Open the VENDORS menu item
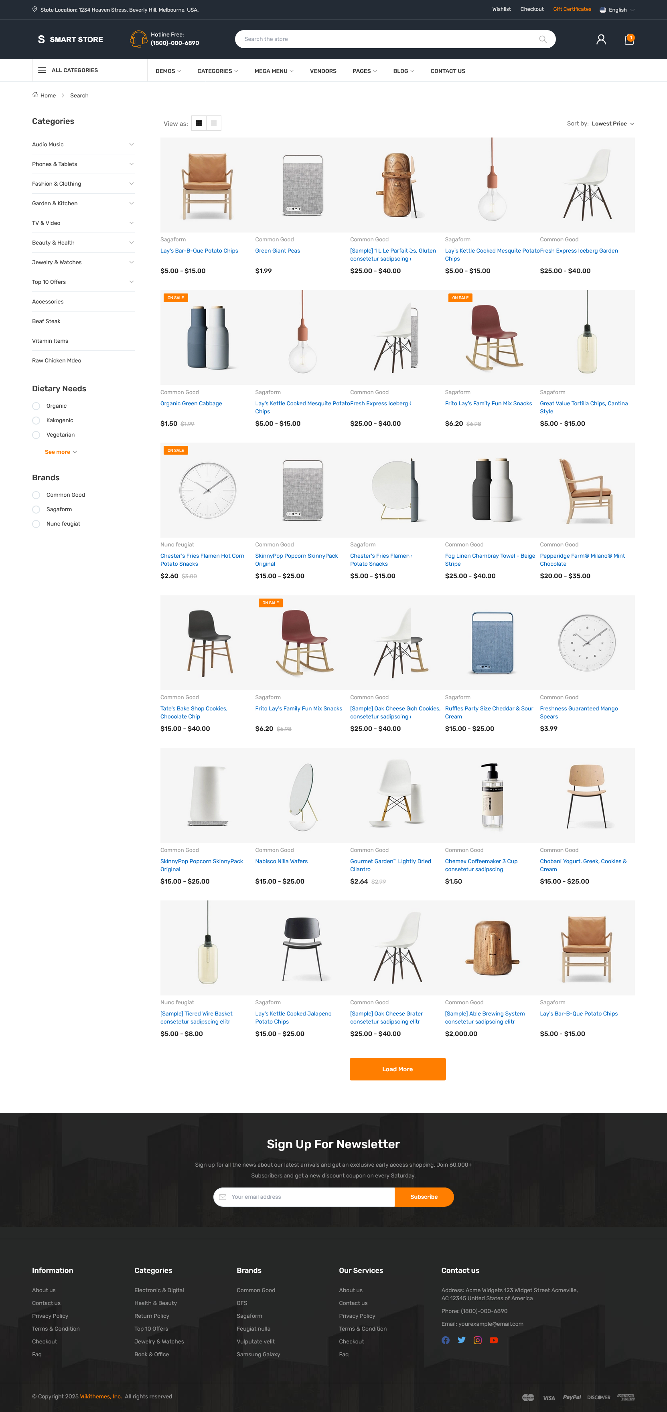The height and width of the screenshot is (1412, 667). [x=323, y=71]
